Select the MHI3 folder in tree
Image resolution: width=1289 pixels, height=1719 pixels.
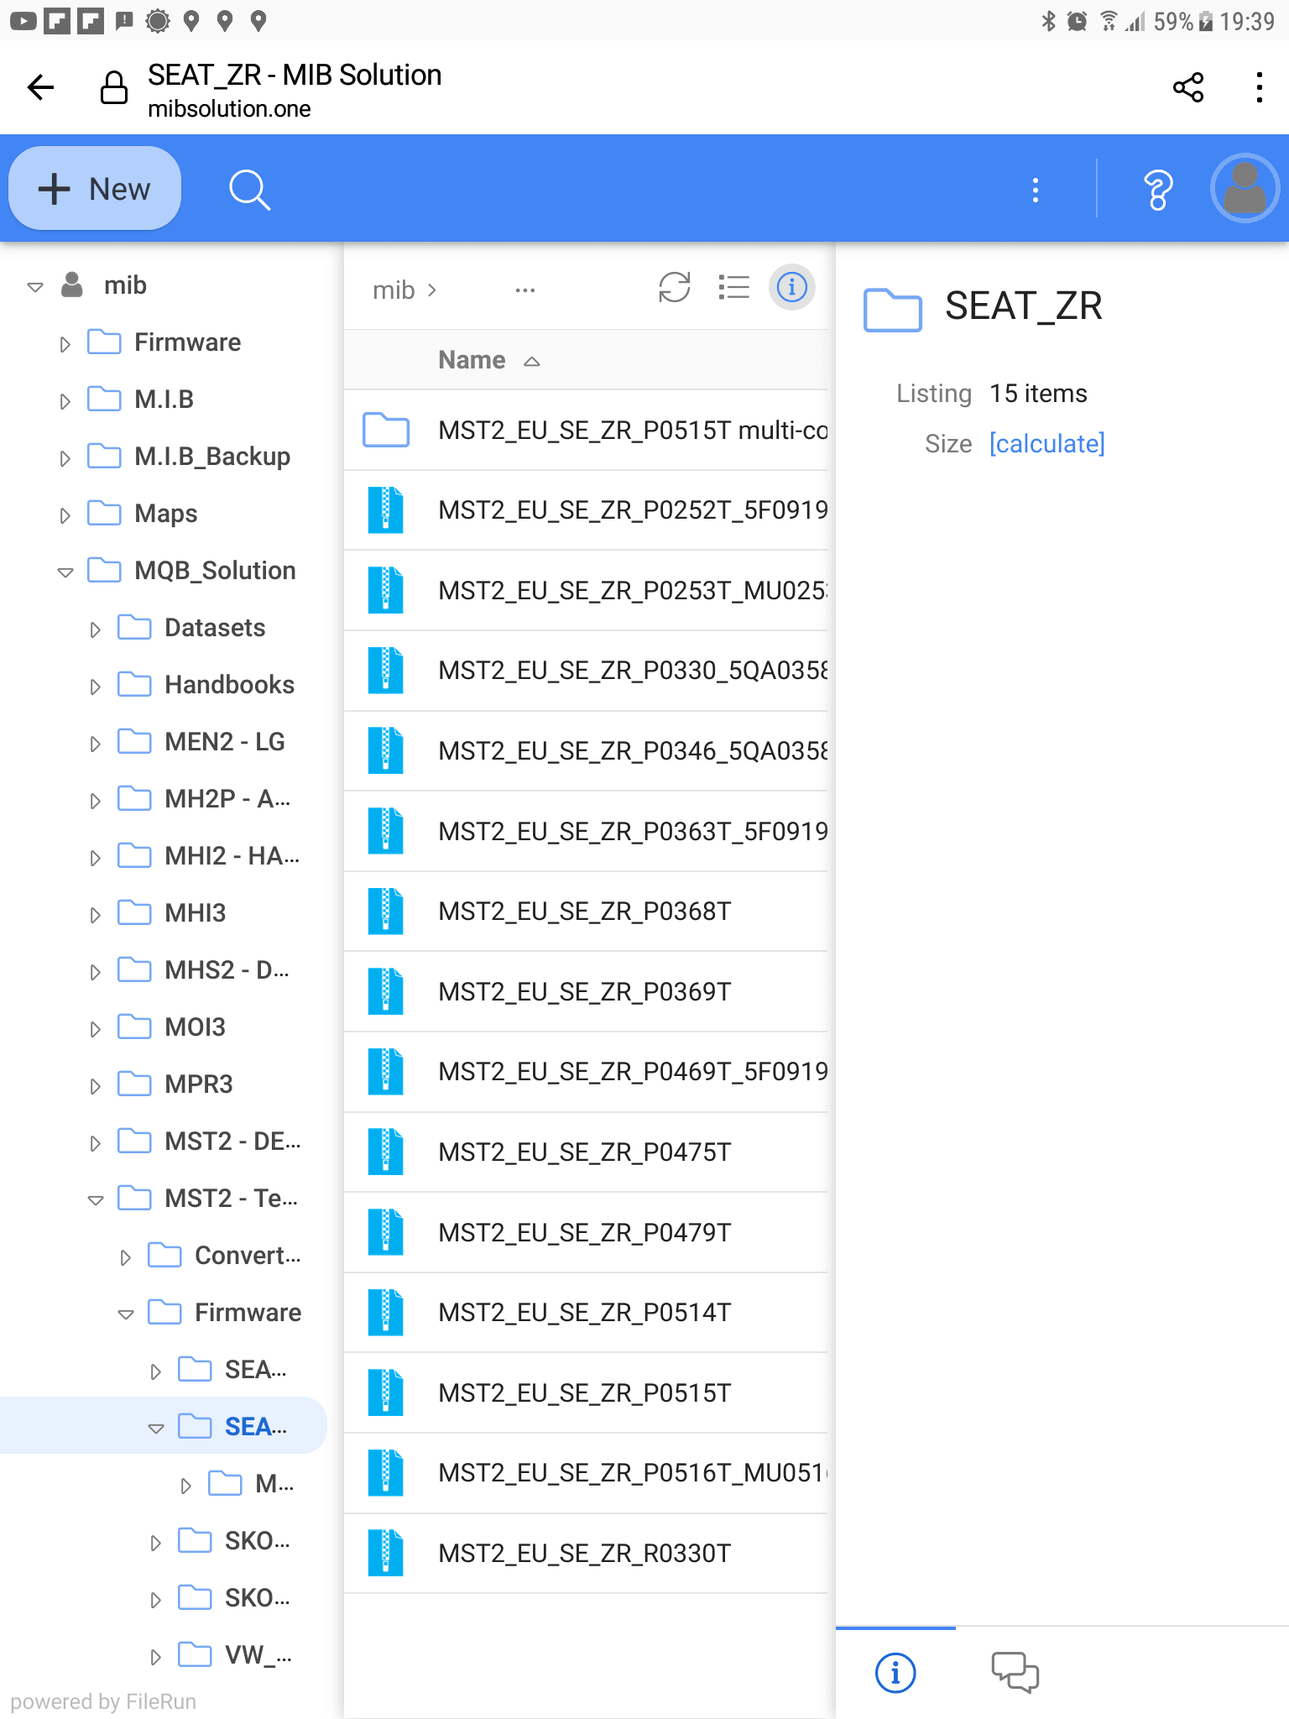(x=195, y=912)
